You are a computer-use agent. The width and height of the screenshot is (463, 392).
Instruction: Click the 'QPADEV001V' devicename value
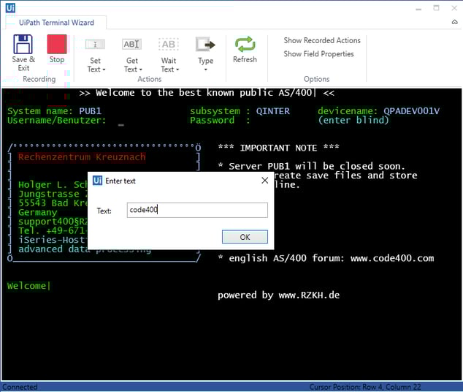pyautogui.click(x=411, y=111)
